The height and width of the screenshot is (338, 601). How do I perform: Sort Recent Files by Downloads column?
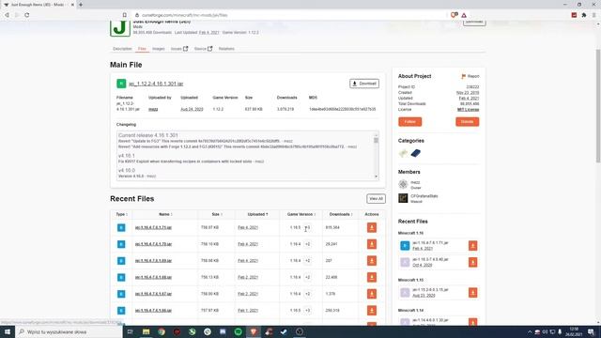[341, 214]
